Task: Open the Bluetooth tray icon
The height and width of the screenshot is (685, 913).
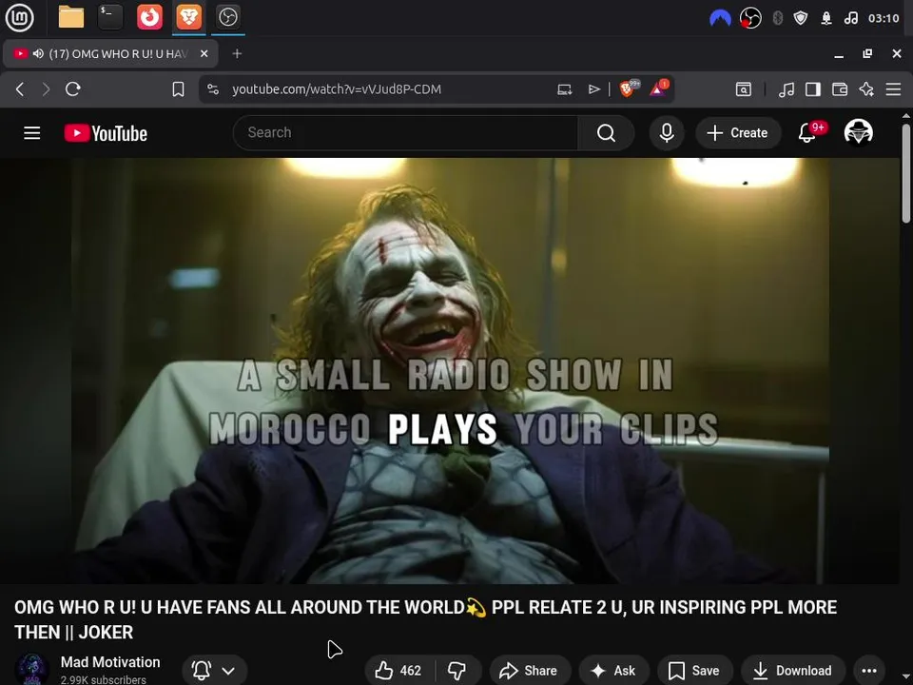Action: tap(777, 18)
